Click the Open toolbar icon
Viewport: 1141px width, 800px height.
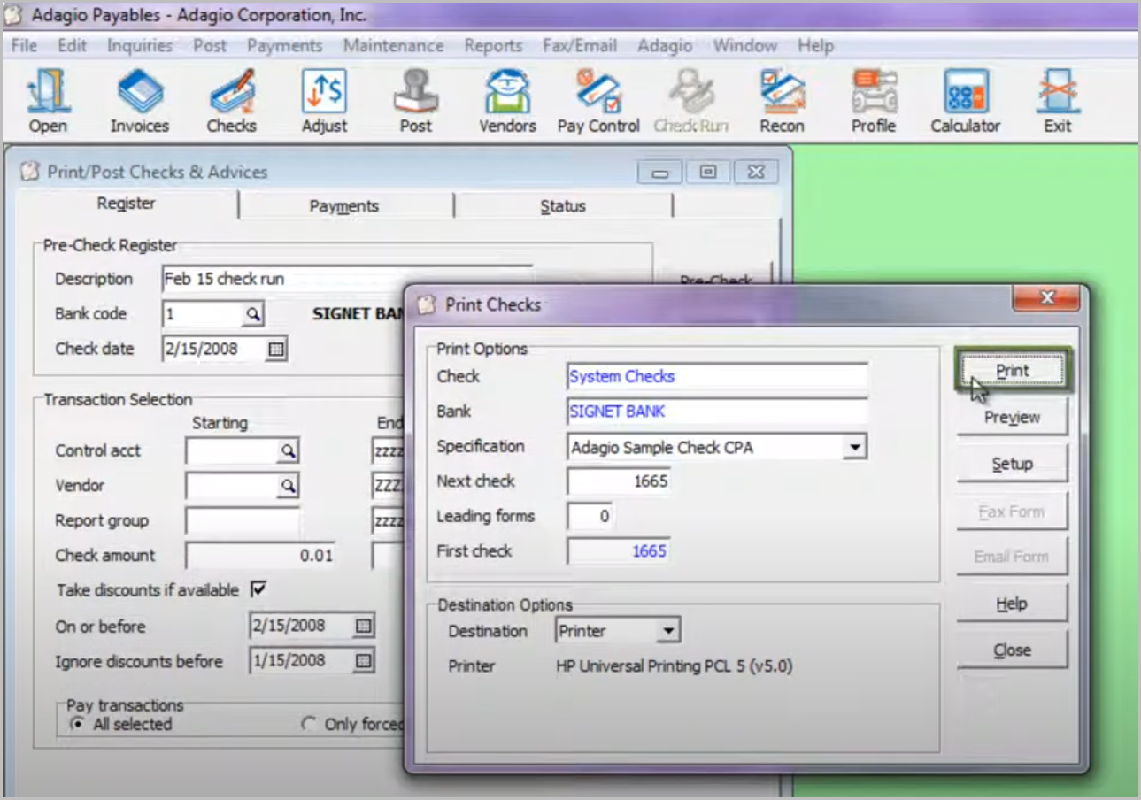click(48, 102)
